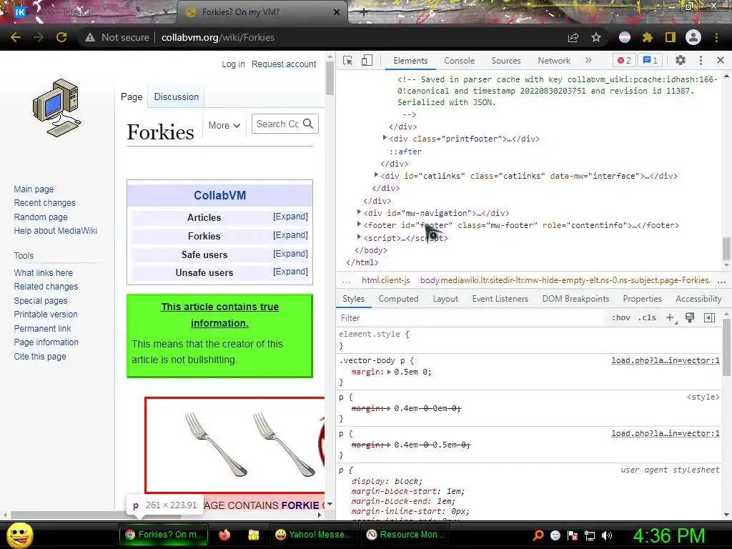Screen dimensions: 732x549
Task: Switch to the Yahoo! Messenger taskbar window
Action: (x=313, y=535)
